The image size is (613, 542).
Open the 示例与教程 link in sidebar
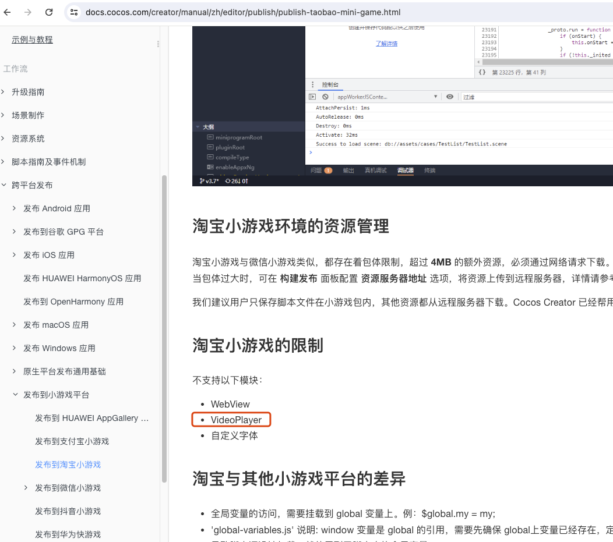click(x=32, y=40)
